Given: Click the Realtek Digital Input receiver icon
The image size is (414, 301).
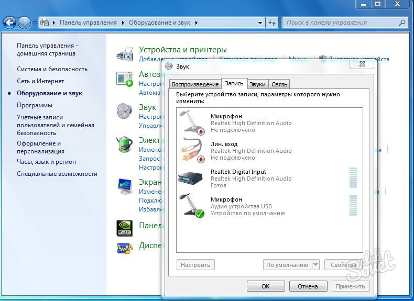Looking at the screenshot, I should pos(191,177).
